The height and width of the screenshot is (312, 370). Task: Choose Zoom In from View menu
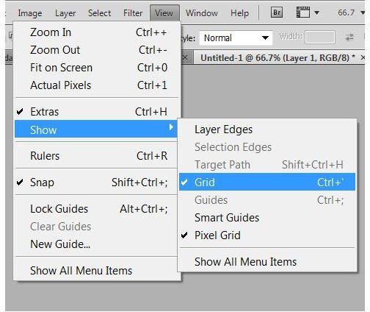[x=96, y=32]
